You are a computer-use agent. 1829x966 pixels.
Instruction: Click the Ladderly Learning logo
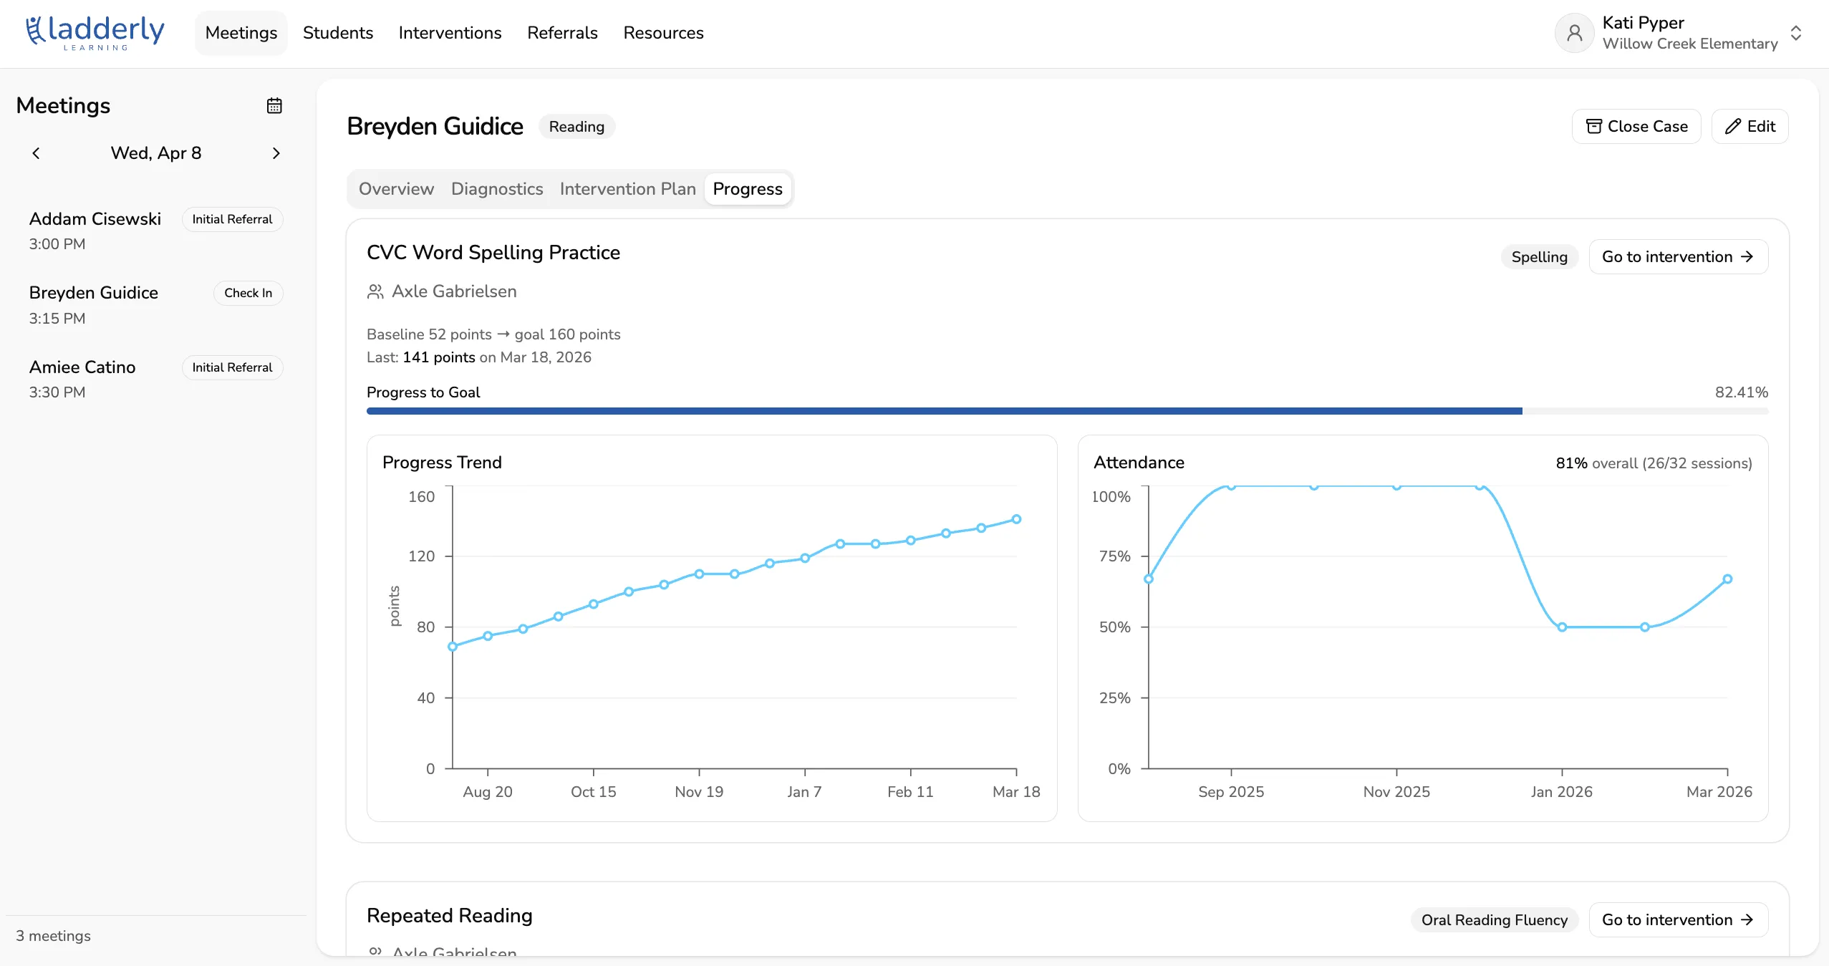[x=95, y=33]
